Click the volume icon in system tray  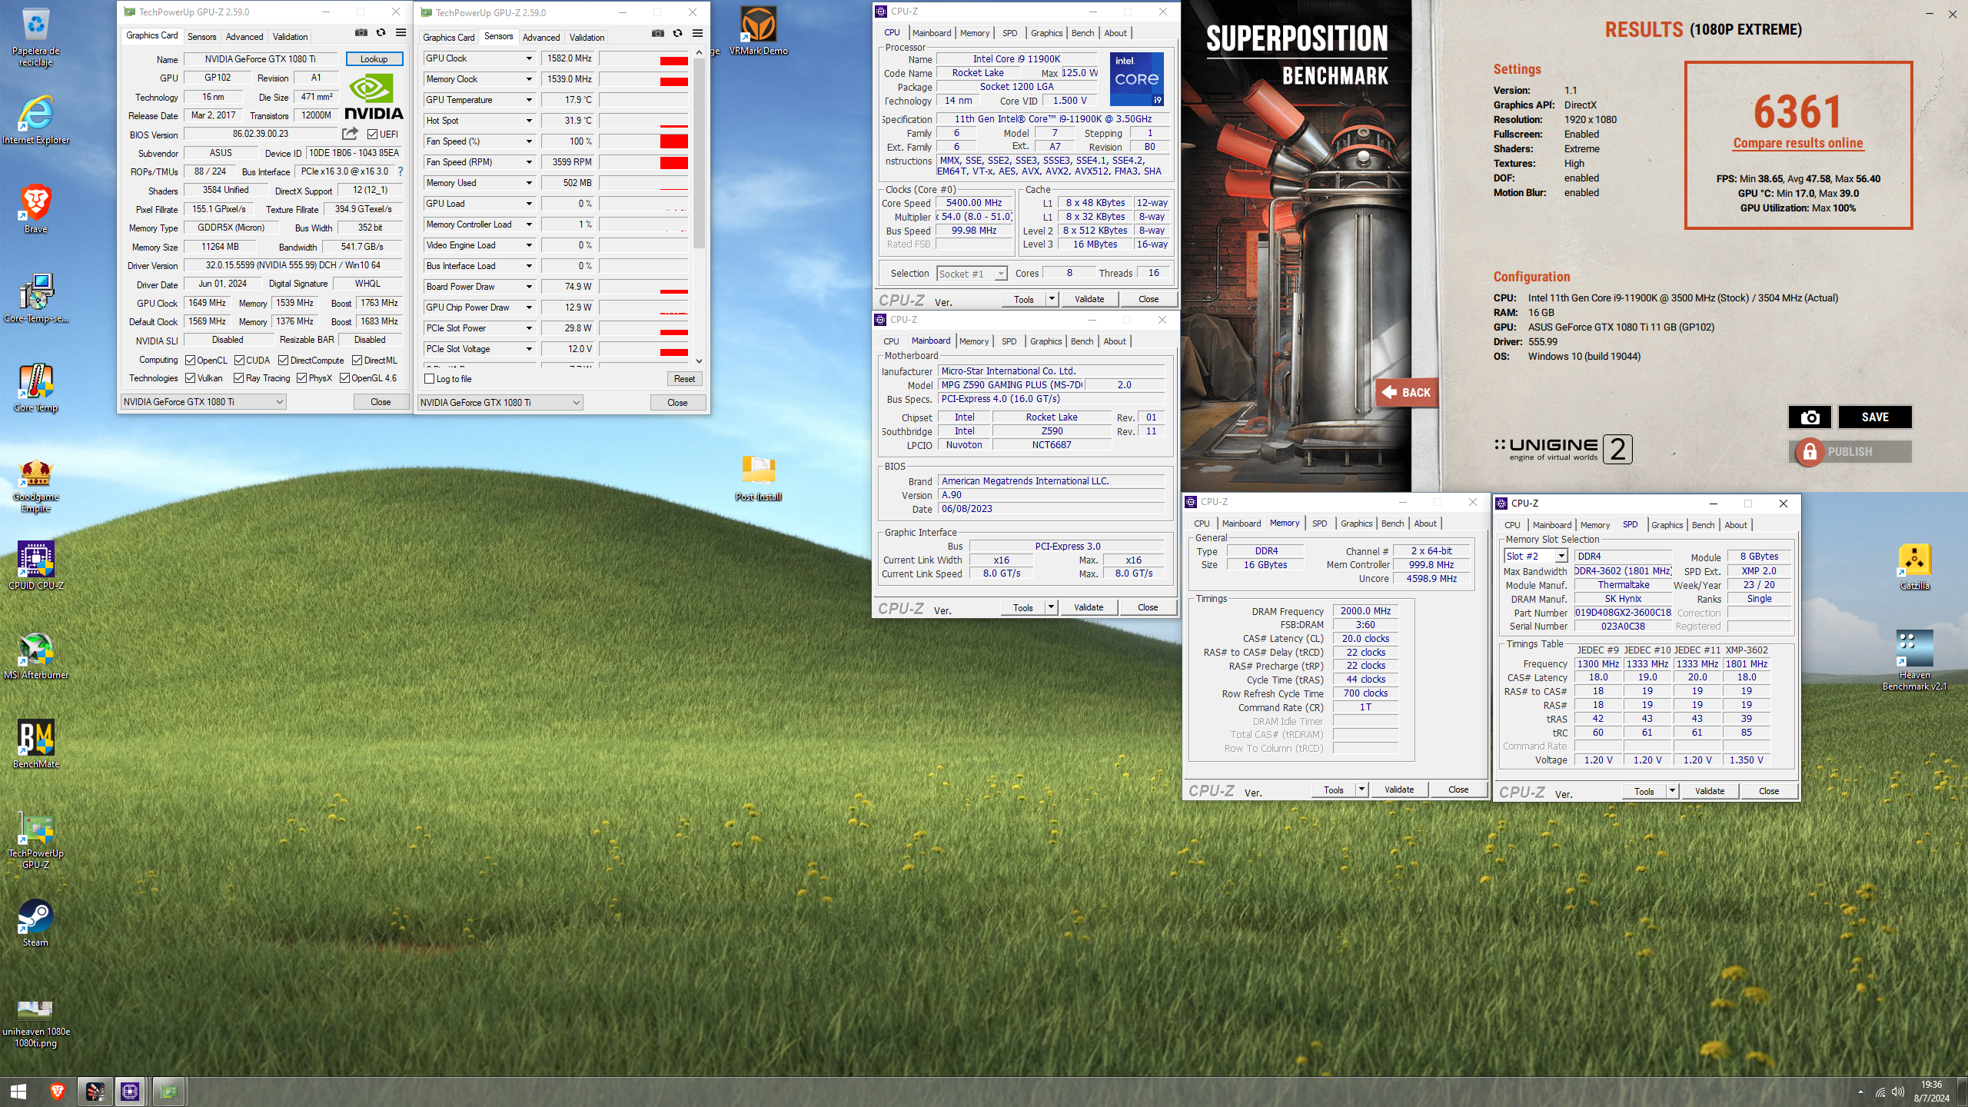click(1897, 1092)
